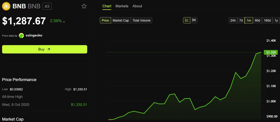Switch to candlestick chart view icon
Viewport: 280px width, 122px height.
194,20
